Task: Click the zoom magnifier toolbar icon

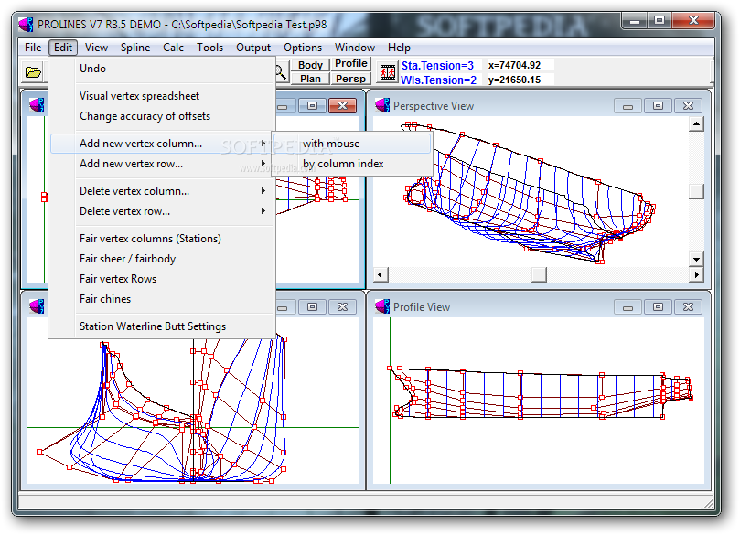Action: [x=282, y=71]
